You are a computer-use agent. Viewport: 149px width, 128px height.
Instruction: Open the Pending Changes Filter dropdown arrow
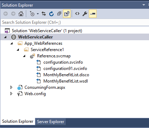pyautogui.click(x=38, y=14)
